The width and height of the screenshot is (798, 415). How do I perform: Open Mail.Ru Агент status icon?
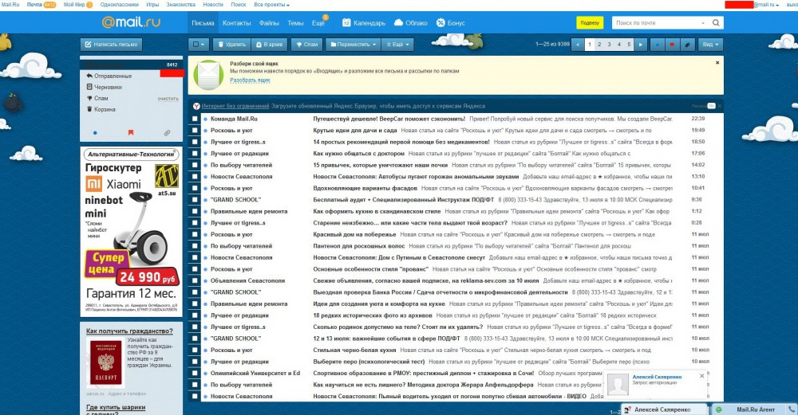[x=719, y=409]
